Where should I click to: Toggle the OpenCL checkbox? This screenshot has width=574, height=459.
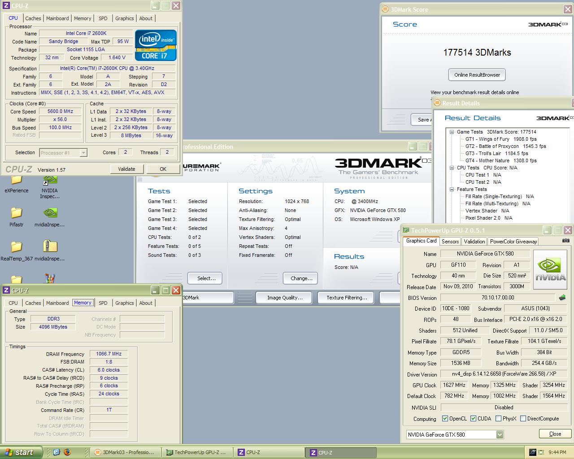445,419
